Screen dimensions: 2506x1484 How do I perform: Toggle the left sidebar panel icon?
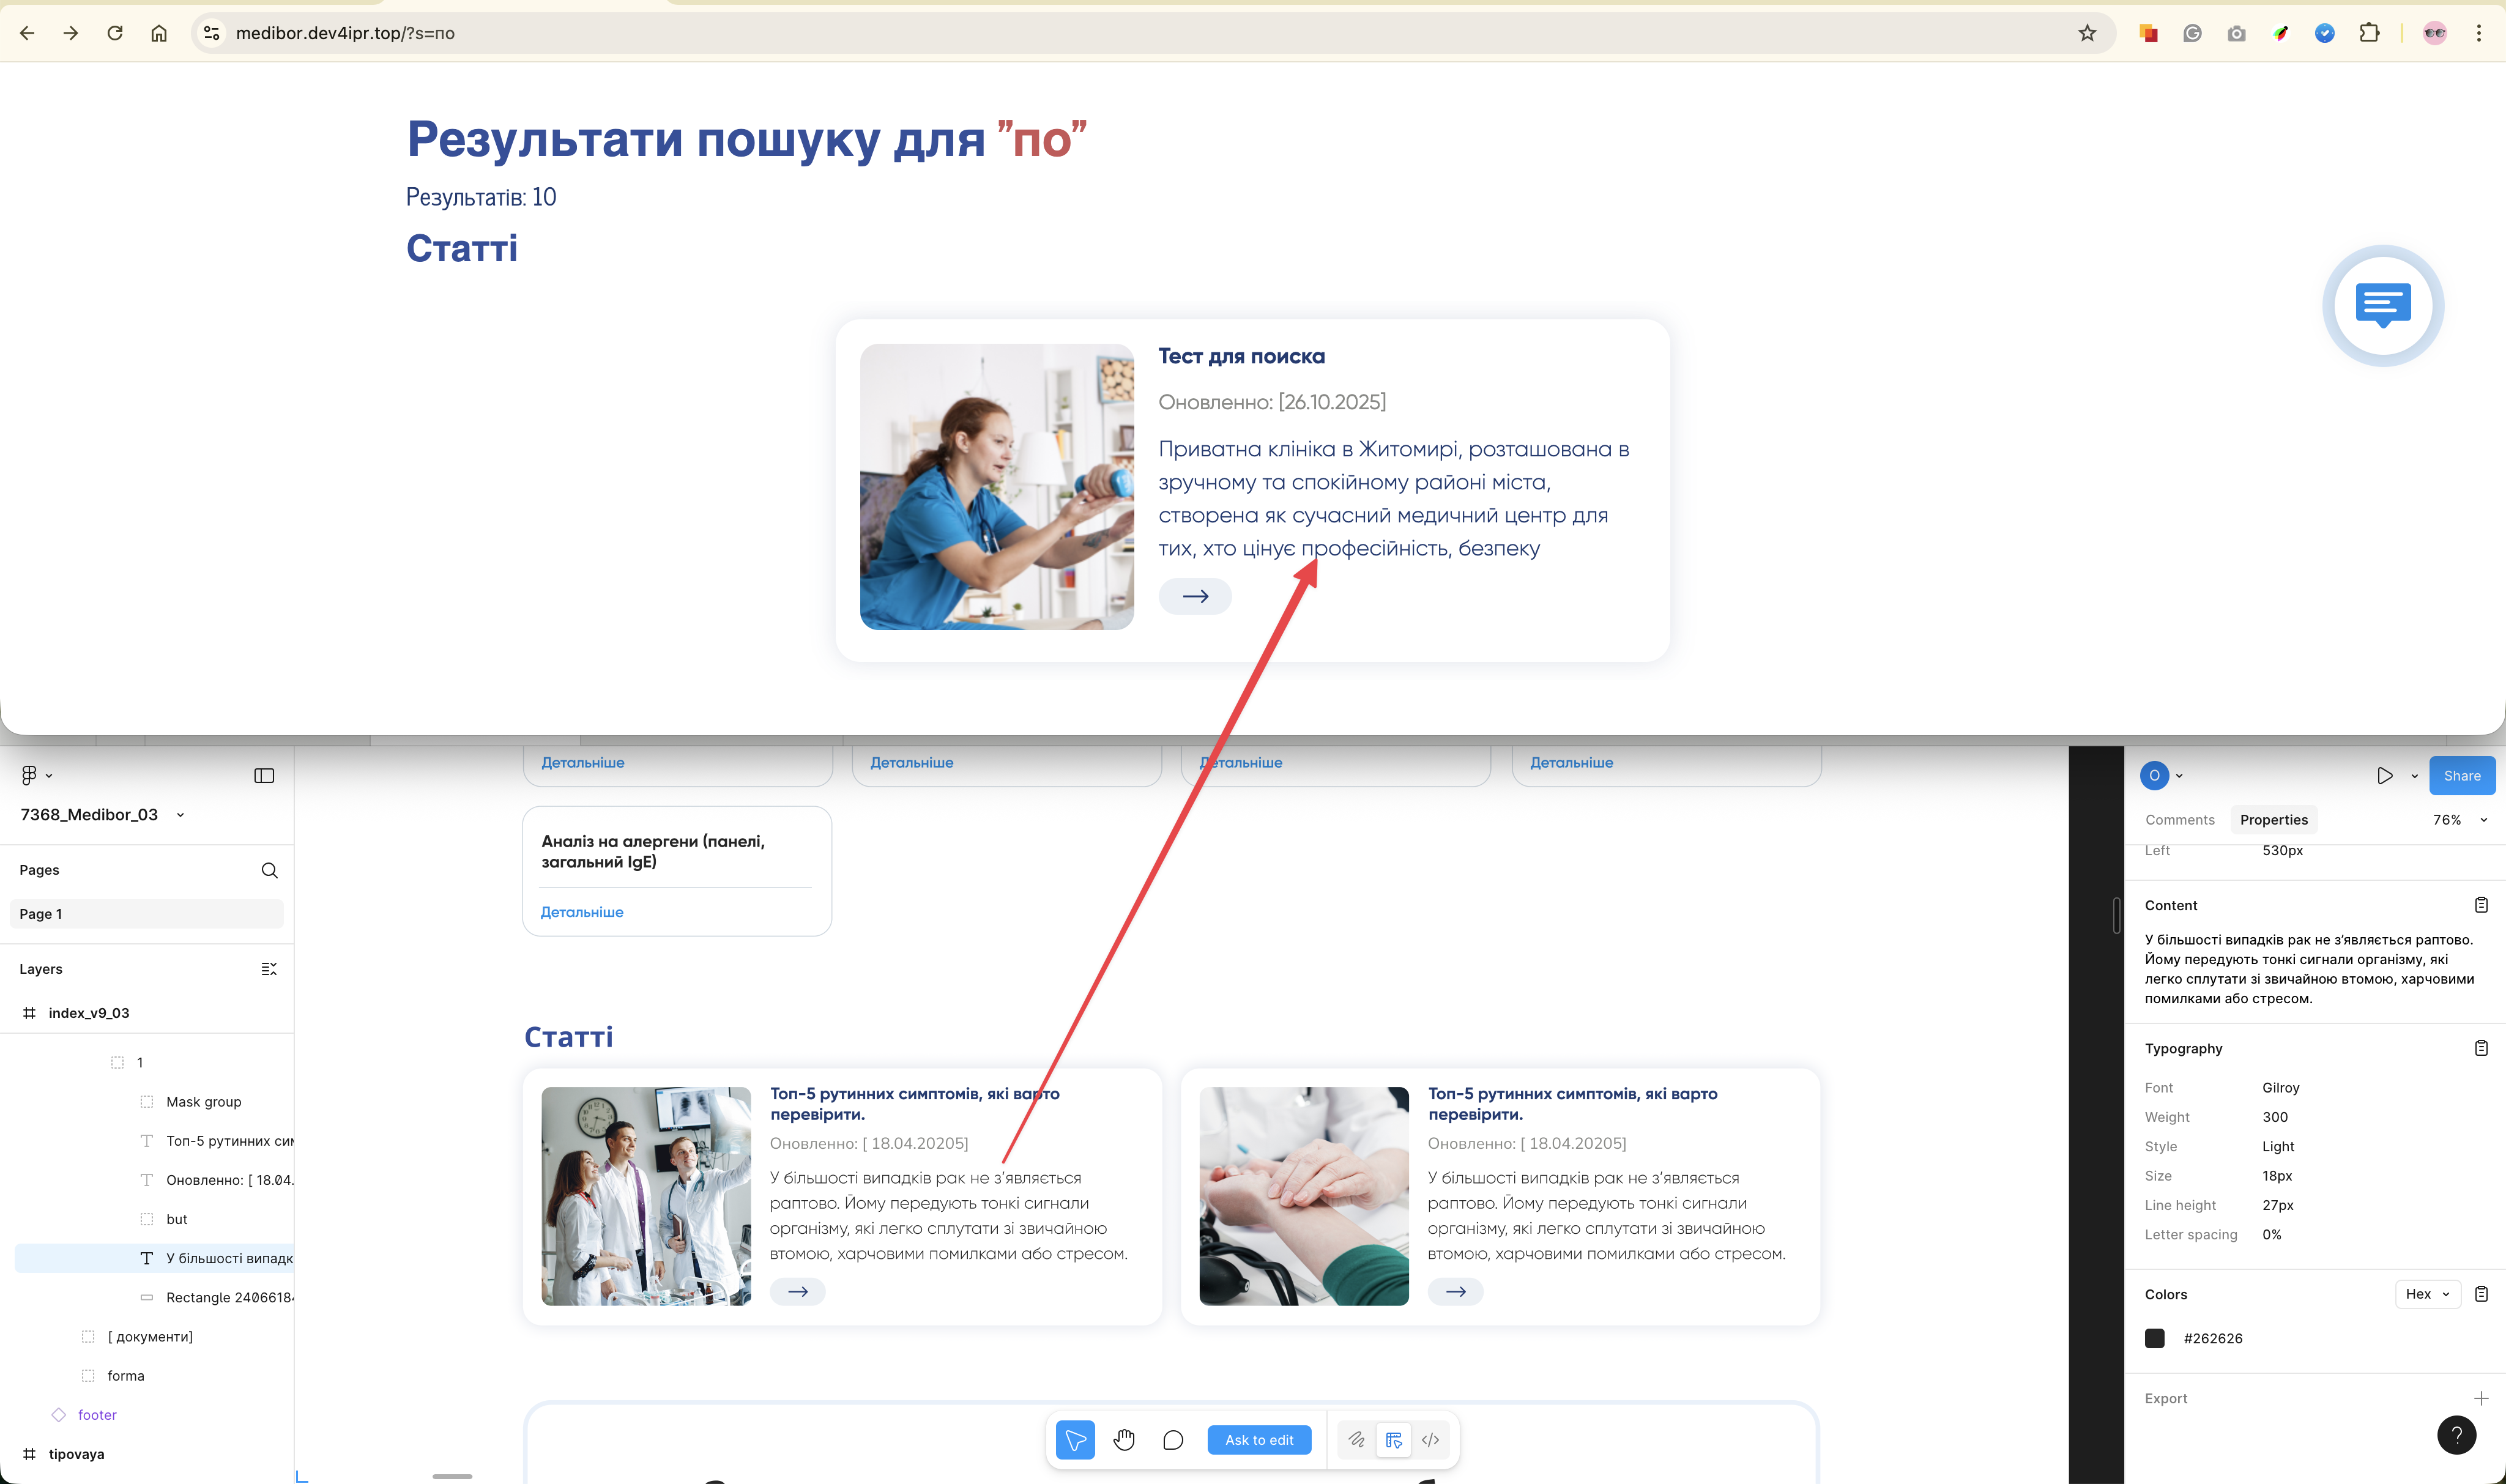pos(264,776)
